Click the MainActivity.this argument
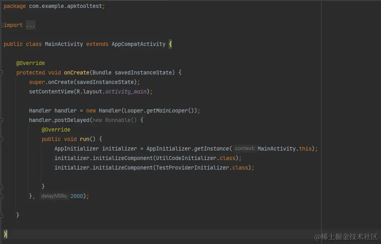This screenshot has width=381, height=244. tap(285, 149)
